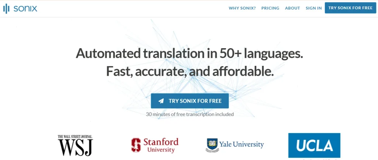378x160 pixels.
Task: Click the blue UCLA logo
Action: click(x=314, y=145)
